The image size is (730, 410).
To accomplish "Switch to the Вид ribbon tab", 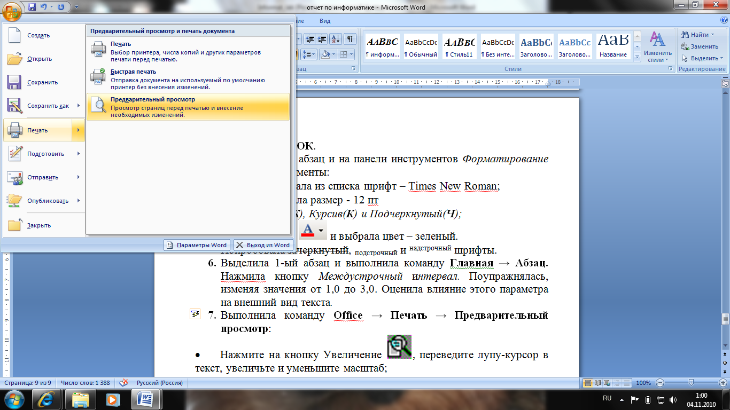I will click(x=325, y=21).
